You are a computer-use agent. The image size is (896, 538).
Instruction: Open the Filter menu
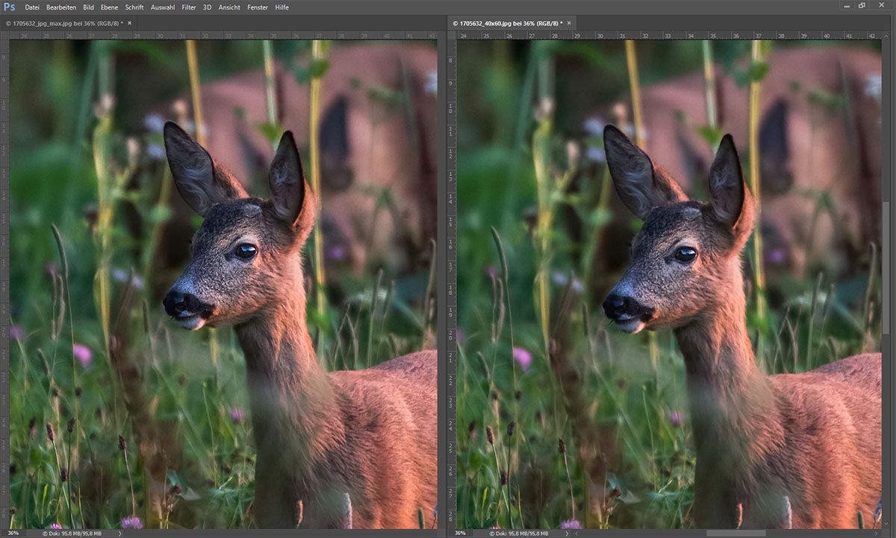point(189,7)
